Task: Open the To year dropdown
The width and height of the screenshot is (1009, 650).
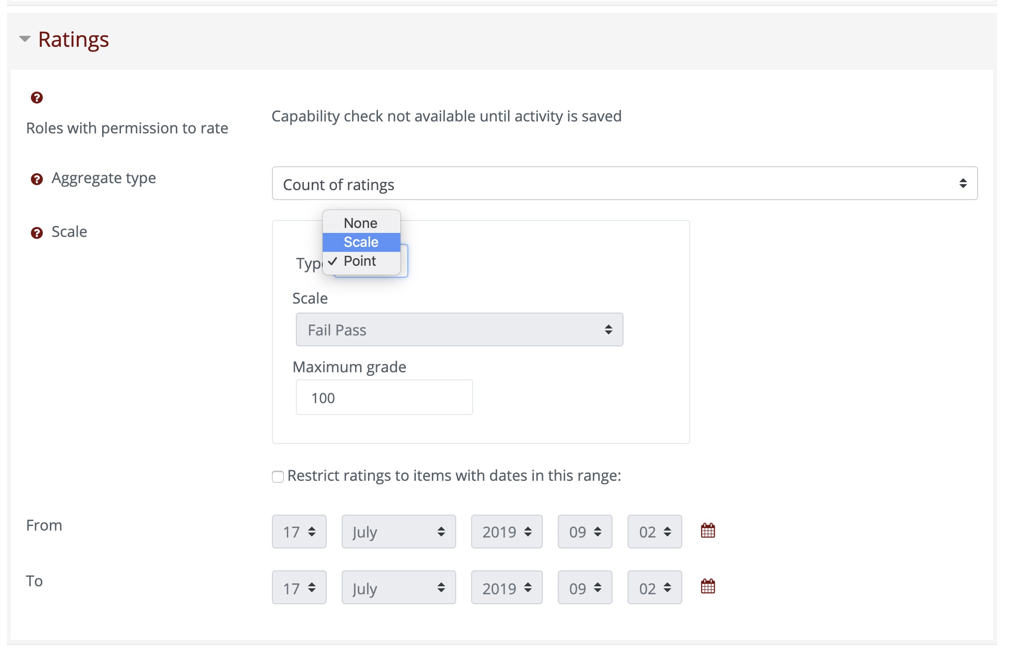Action: (x=506, y=587)
